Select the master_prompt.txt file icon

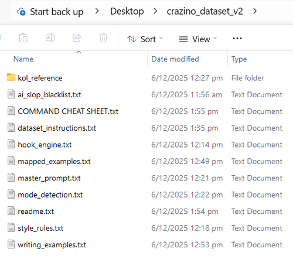pyautogui.click(x=11, y=178)
